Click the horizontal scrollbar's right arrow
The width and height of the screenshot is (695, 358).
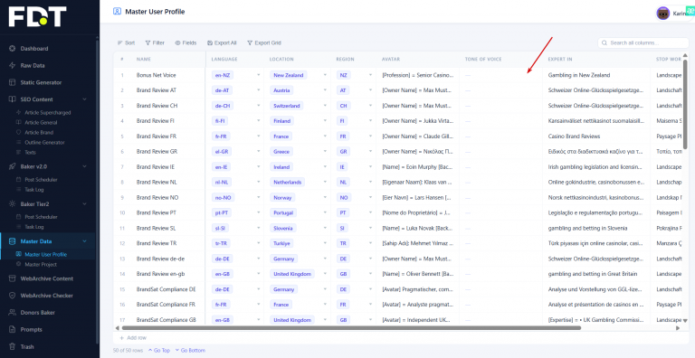[678, 328]
